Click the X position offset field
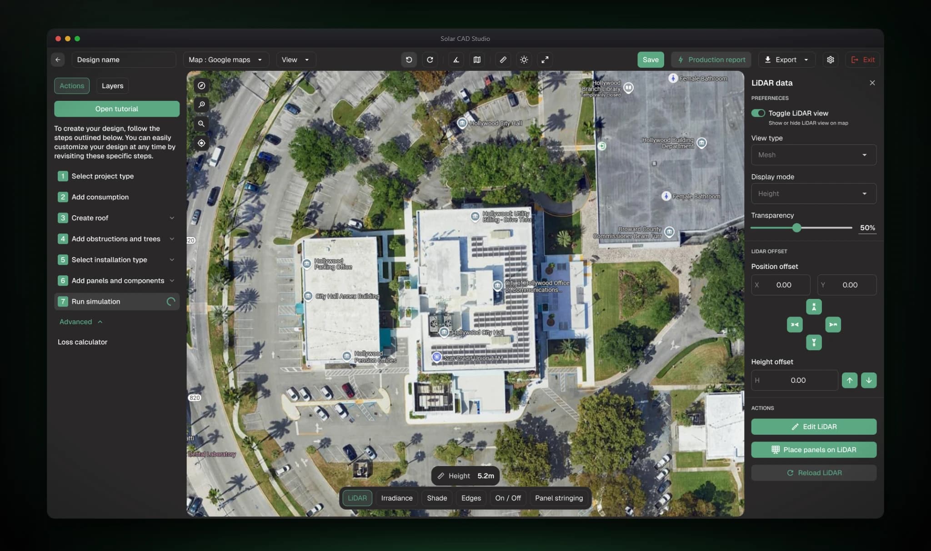Viewport: 931px width, 551px height. pyautogui.click(x=781, y=285)
